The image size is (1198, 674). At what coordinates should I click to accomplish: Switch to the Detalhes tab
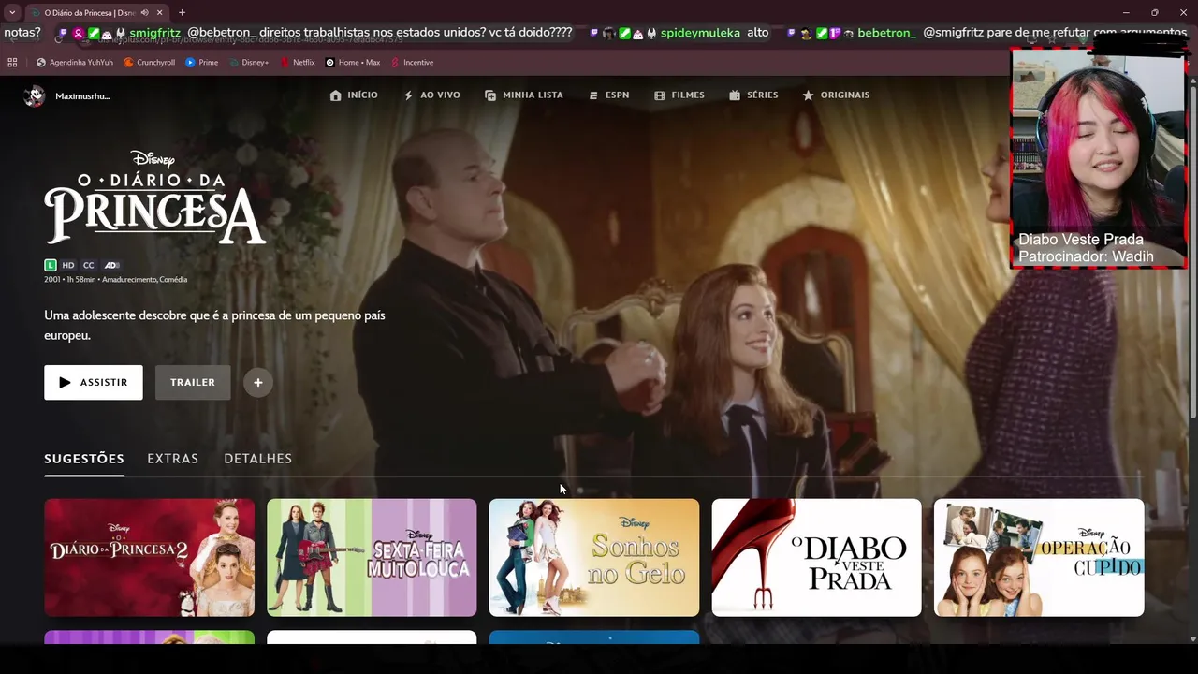pyautogui.click(x=257, y=459)
